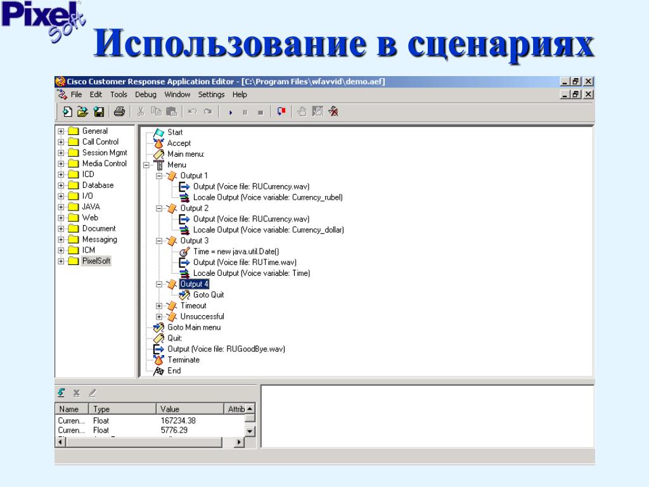Click the Goto Quit step icon

point(184,295)
